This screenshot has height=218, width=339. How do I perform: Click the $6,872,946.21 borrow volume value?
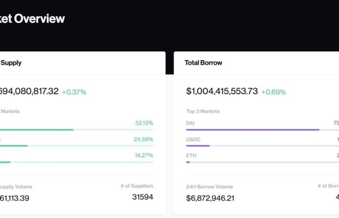[210, 198]
